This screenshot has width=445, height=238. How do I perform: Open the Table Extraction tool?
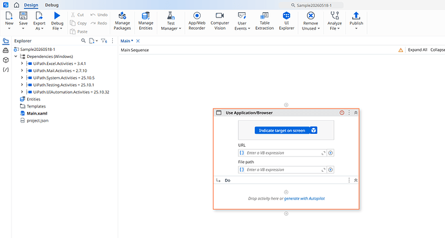coord(264,21)
